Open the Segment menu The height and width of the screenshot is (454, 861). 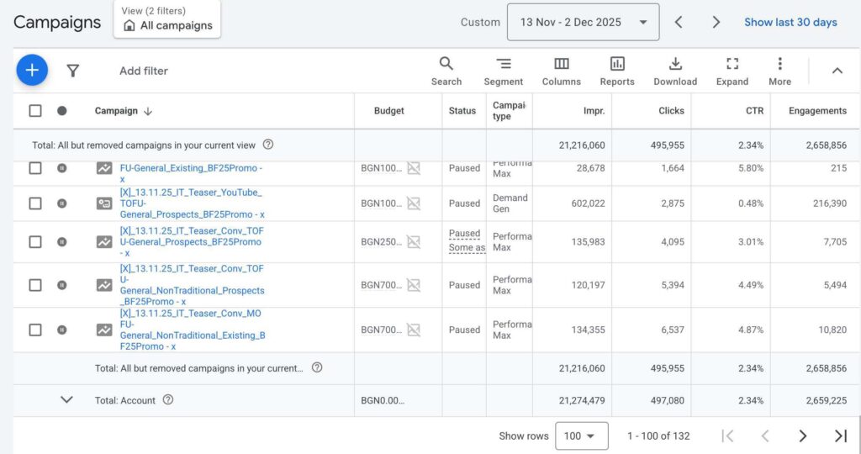click(503, 71)
